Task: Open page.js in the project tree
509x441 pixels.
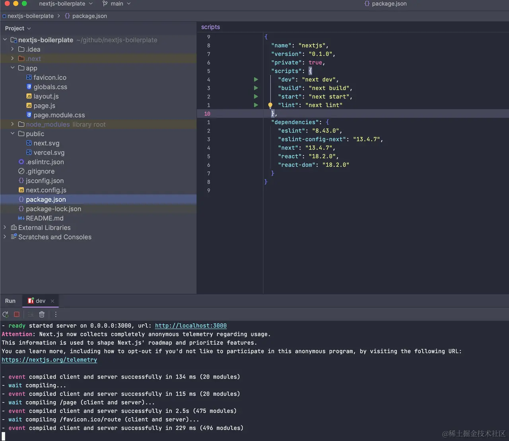Action: pyautogui.click(x=45, y=105)
